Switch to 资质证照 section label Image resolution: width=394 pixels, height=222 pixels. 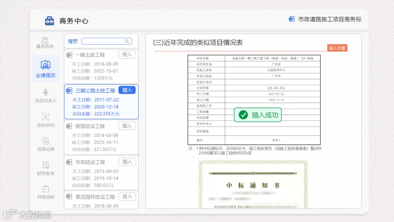pyautogui.click(x=46, y=149)
